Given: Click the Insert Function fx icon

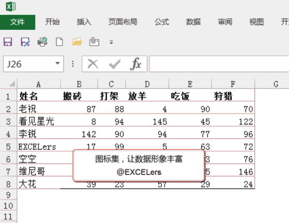Looking at the screenshot, I should 136,64.
